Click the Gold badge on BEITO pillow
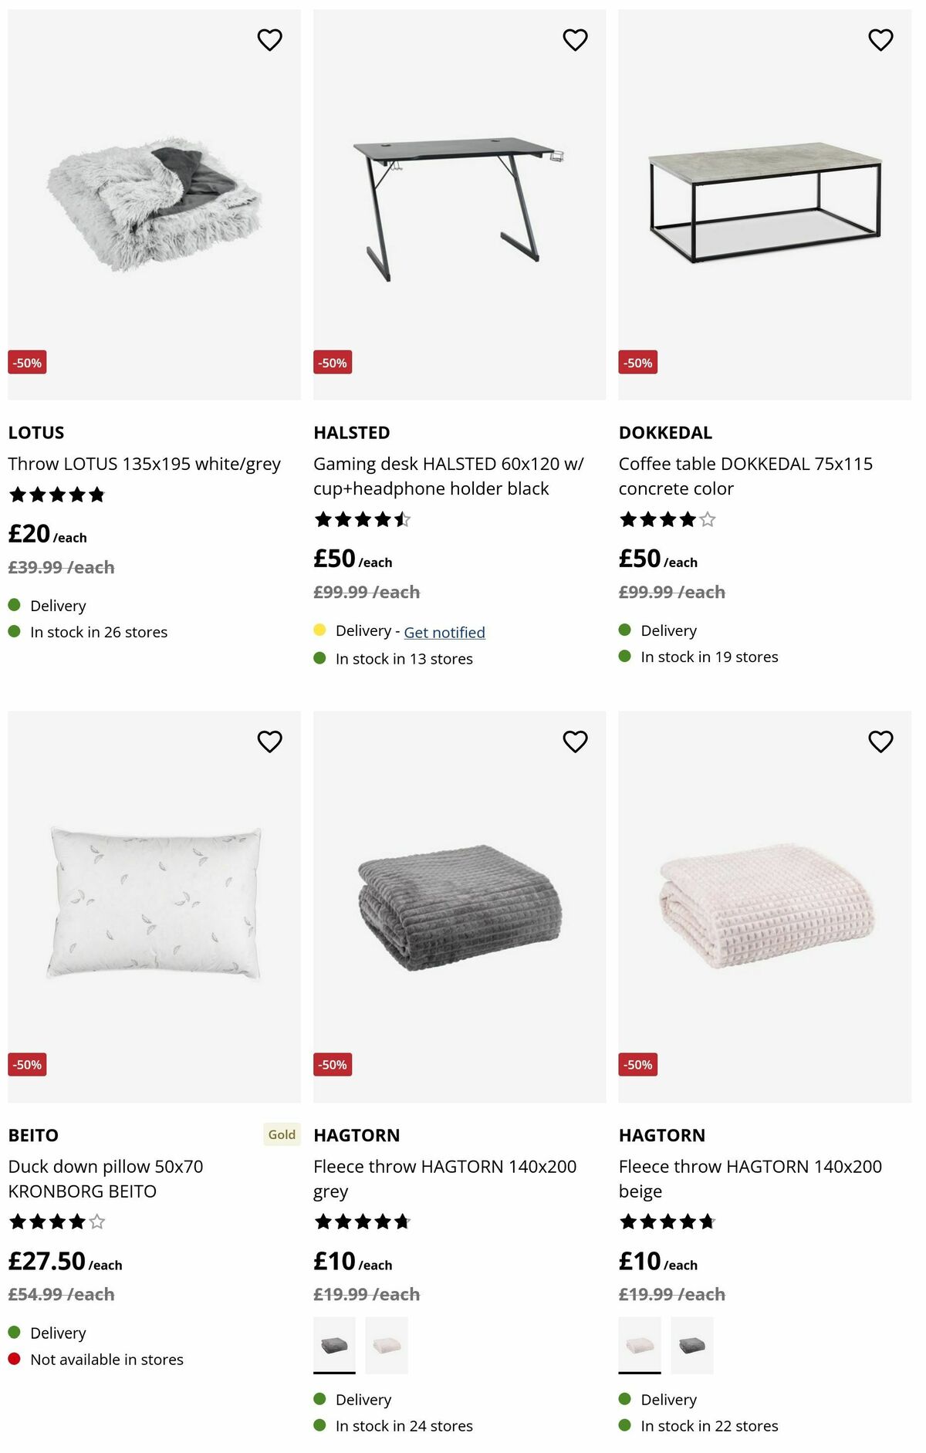926x1453 pixels. [282, 1134]
